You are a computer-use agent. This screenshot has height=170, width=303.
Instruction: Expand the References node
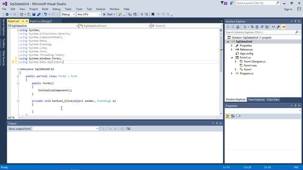[x=232, y=50]
